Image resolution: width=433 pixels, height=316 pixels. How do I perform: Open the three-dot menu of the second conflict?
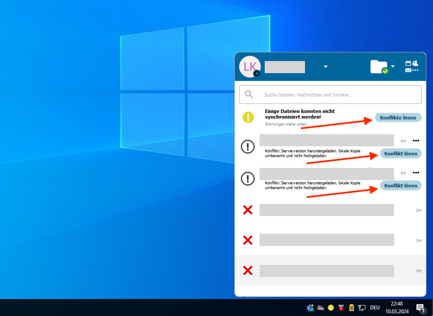(416, 173)
